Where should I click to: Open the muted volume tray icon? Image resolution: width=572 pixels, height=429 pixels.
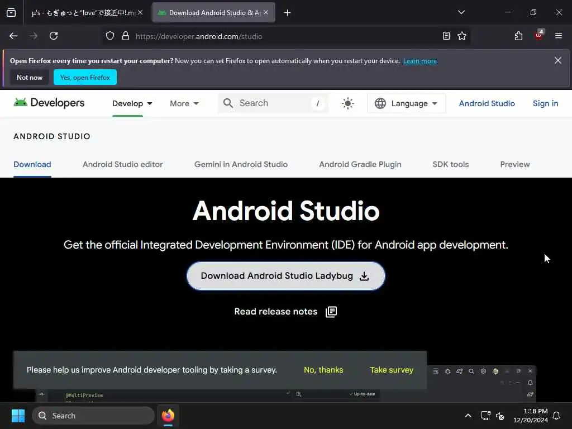coord(500,416)
